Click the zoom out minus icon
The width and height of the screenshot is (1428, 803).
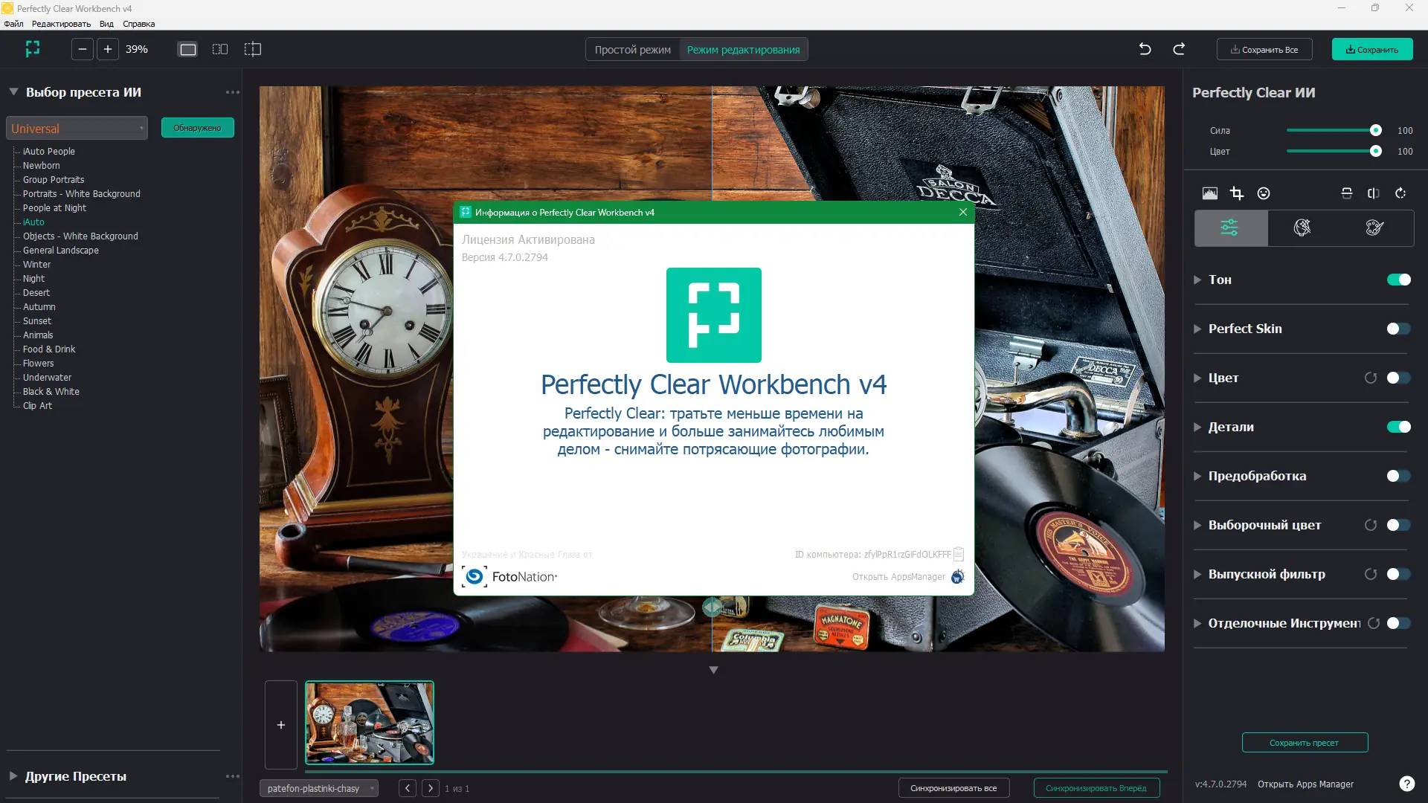(83, 49)
